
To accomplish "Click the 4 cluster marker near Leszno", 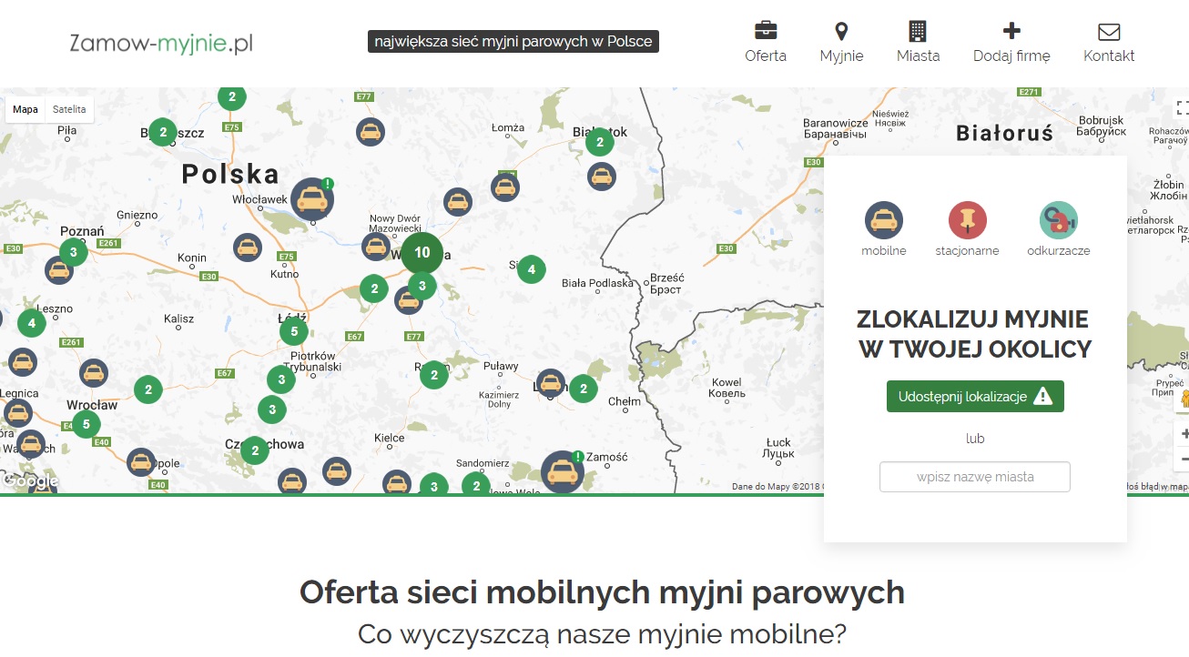I will [32, 323].
